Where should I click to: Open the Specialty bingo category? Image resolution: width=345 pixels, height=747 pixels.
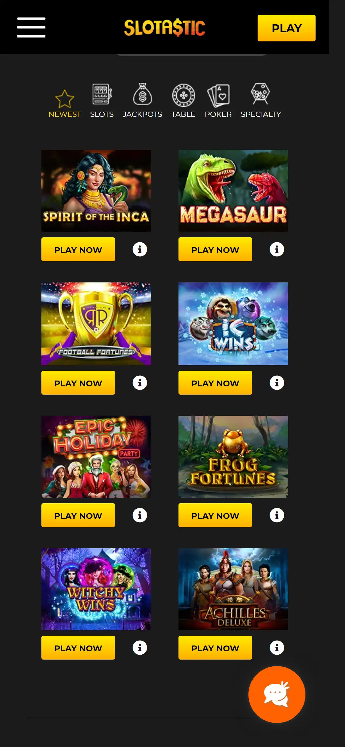[261, 101]
